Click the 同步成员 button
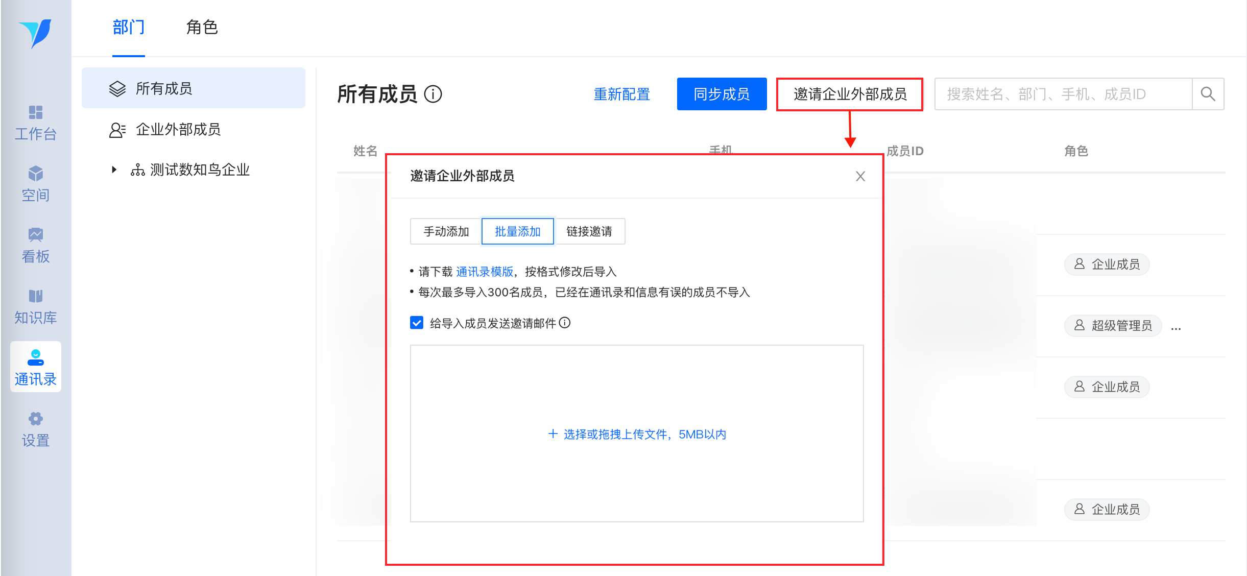The image size is (1247, 576). (x=721, y=94)
